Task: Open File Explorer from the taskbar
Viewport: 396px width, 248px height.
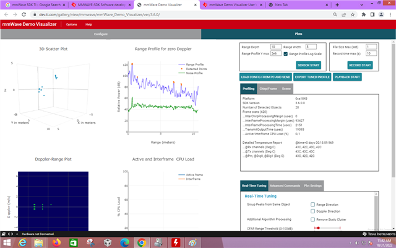Action: click(38, 242)
